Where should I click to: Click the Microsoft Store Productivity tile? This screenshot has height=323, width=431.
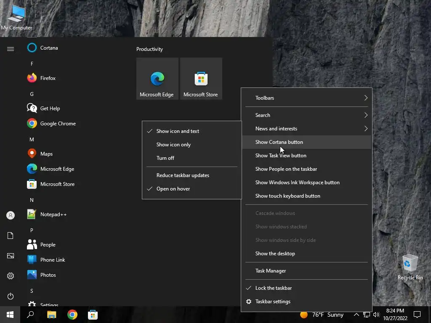click(x=201, y=79)
